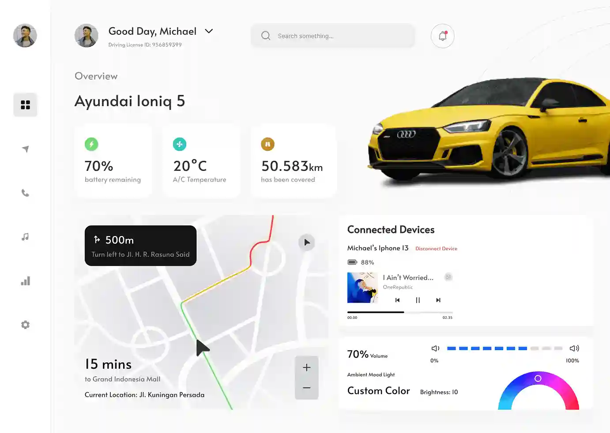The height and width of the screenshot is (433, 610).
Task: Click the sidebar profile avatar
Action: pyautogui.click(x=25, y=35)
